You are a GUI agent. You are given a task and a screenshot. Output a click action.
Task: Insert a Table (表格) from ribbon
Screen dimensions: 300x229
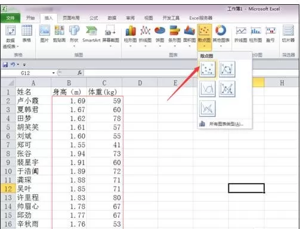(x=26, y=34)
